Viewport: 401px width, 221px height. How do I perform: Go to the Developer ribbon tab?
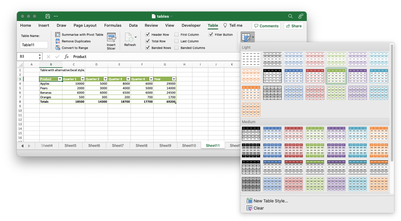coord(191,26)
